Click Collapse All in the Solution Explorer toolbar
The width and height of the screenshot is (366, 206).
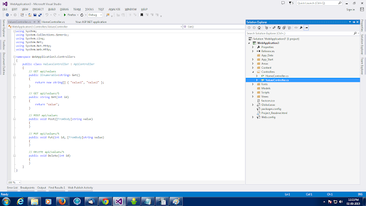point(284,28)
